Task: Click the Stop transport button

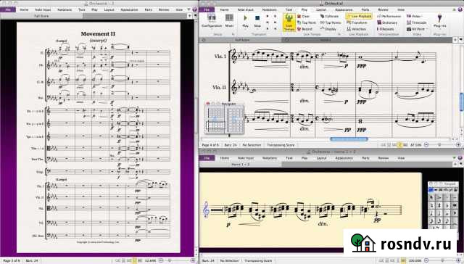Action: point(257,21)
